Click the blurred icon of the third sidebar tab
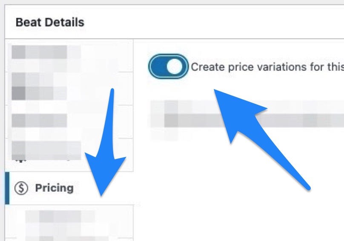The width and height of the screenshot is (344, 241). tap(18, 120)
